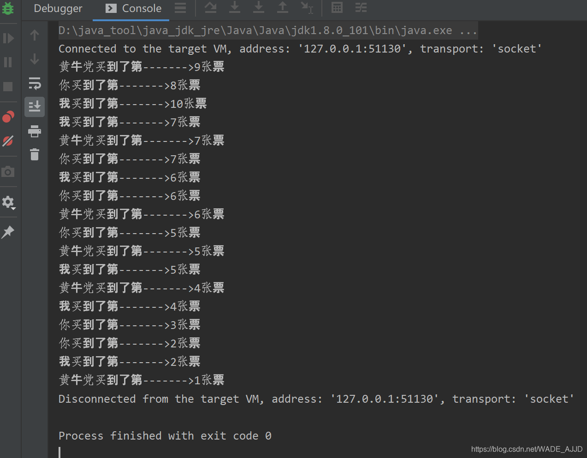Click the Pin Tab pushpin icon
Image resolution: width=587 pixels, height=458 pixels.
pos(8,232)
